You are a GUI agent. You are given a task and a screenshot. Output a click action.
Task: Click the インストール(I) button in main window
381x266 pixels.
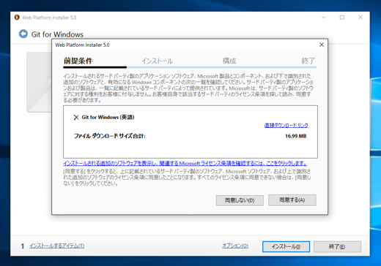click(x=286, y=246)
